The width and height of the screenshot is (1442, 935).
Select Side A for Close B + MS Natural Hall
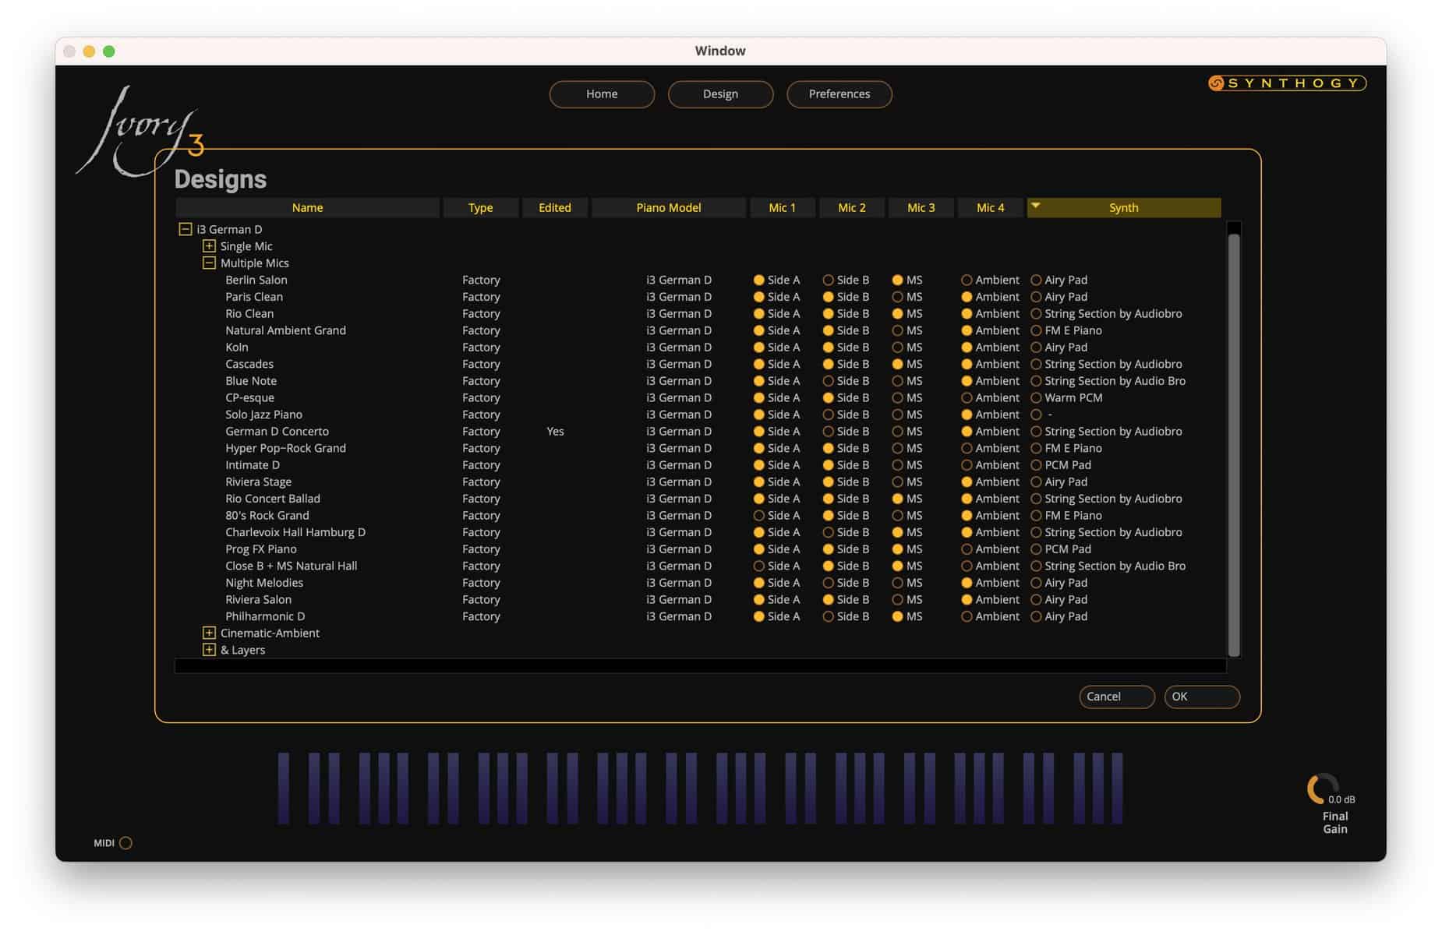758,566
